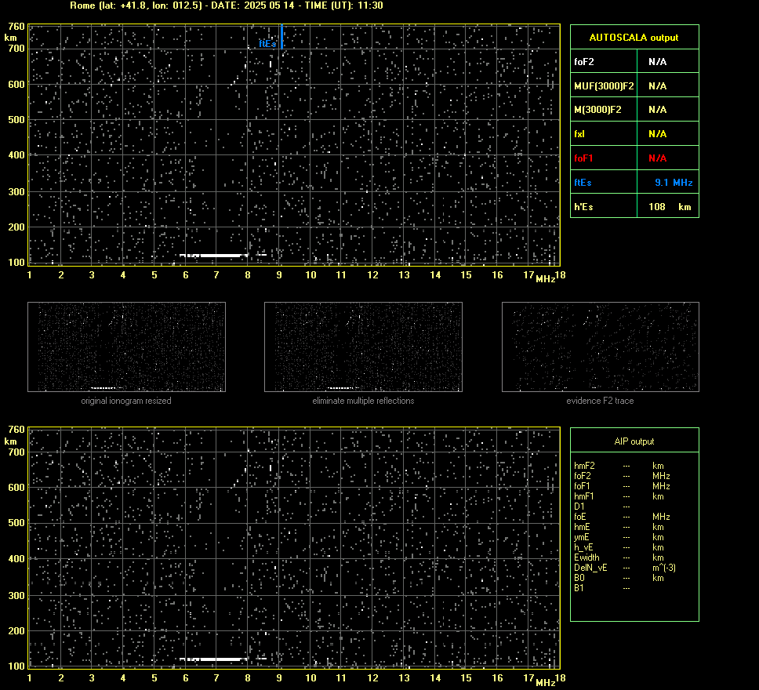The height and width of the screenshot is (690, 759).
Task: Click the 'original ionogram resized' caption
Action: click(x=126, y=401)
